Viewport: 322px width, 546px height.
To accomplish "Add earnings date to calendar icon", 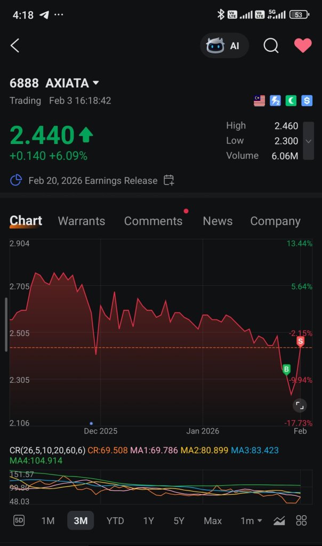I will point(169,180).
